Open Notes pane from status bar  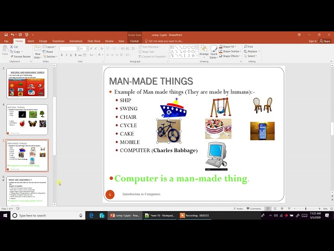tap(238, 209)
